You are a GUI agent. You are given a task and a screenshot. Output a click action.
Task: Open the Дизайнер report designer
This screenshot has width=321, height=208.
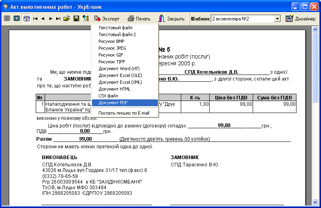[x=301, y=18]
